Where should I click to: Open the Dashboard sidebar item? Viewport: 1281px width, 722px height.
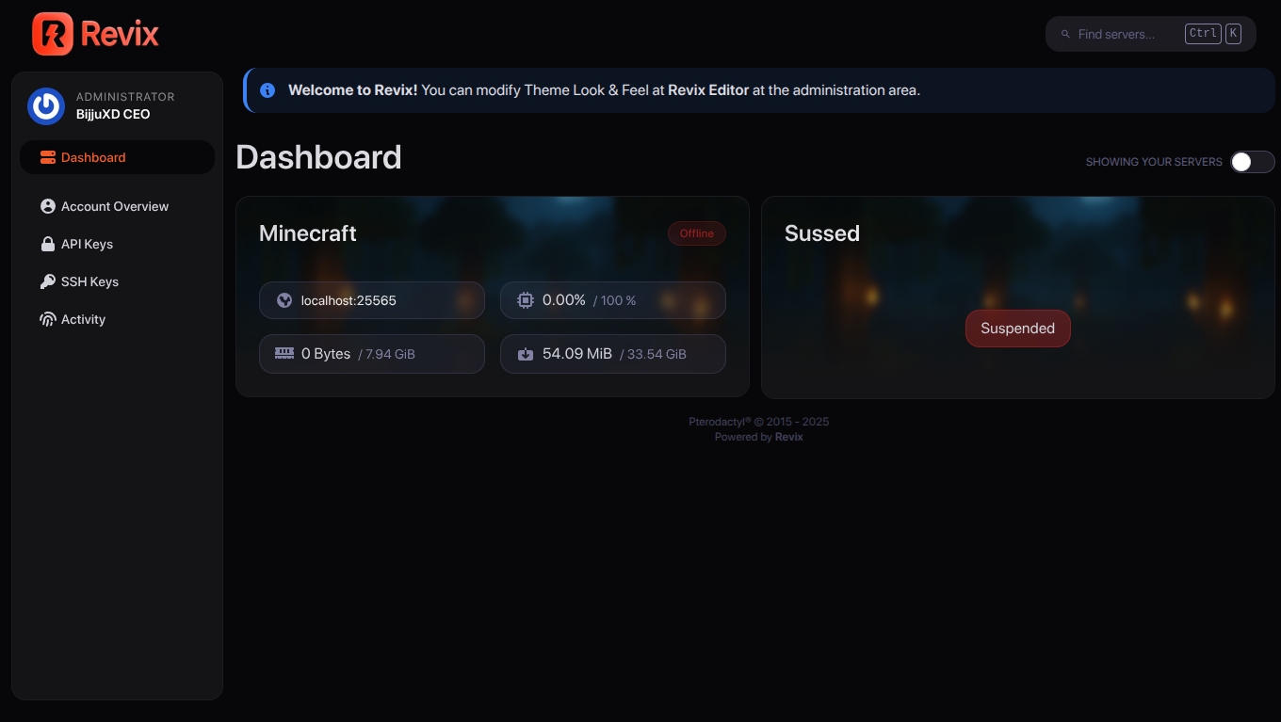click(x=117, y=157)
